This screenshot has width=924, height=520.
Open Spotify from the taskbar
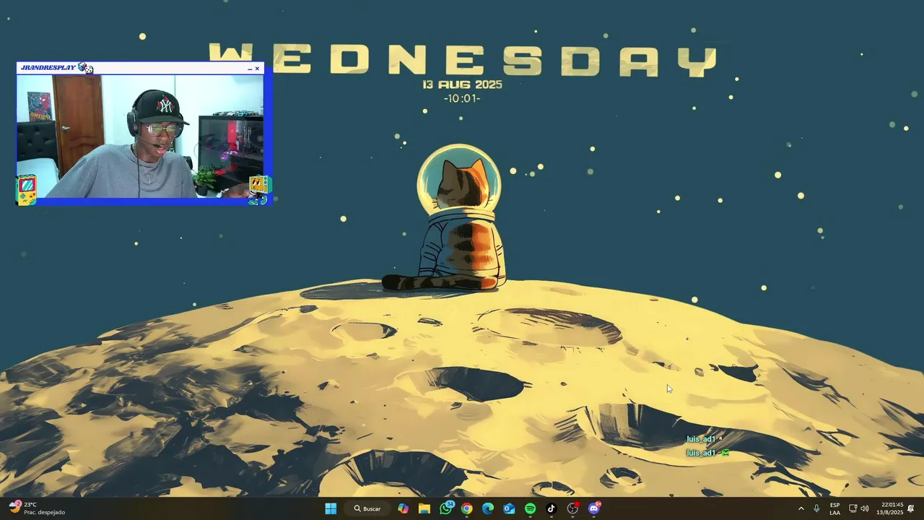[531, 508]
